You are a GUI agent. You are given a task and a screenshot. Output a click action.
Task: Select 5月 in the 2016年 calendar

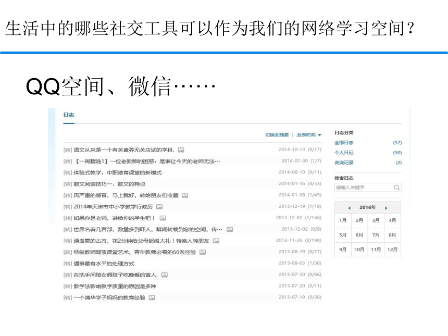click(343, 235)
